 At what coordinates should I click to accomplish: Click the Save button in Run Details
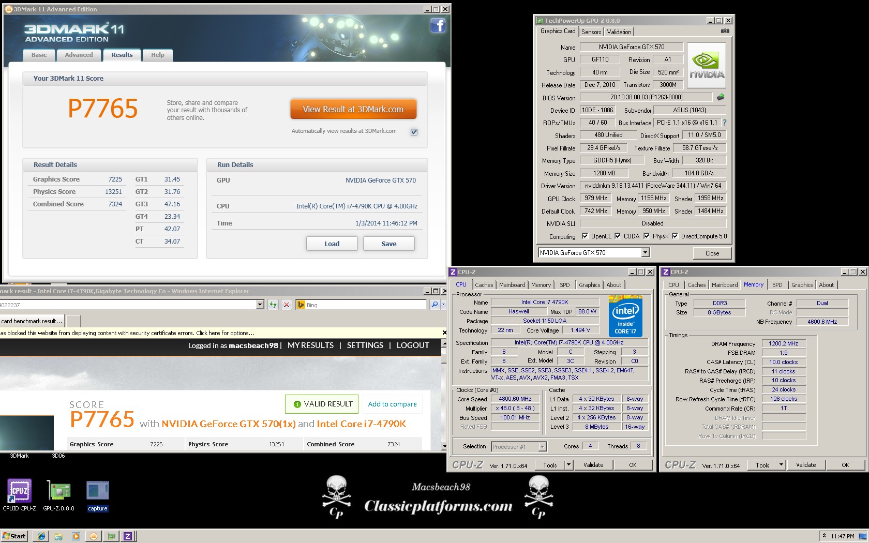pos(389,244)
